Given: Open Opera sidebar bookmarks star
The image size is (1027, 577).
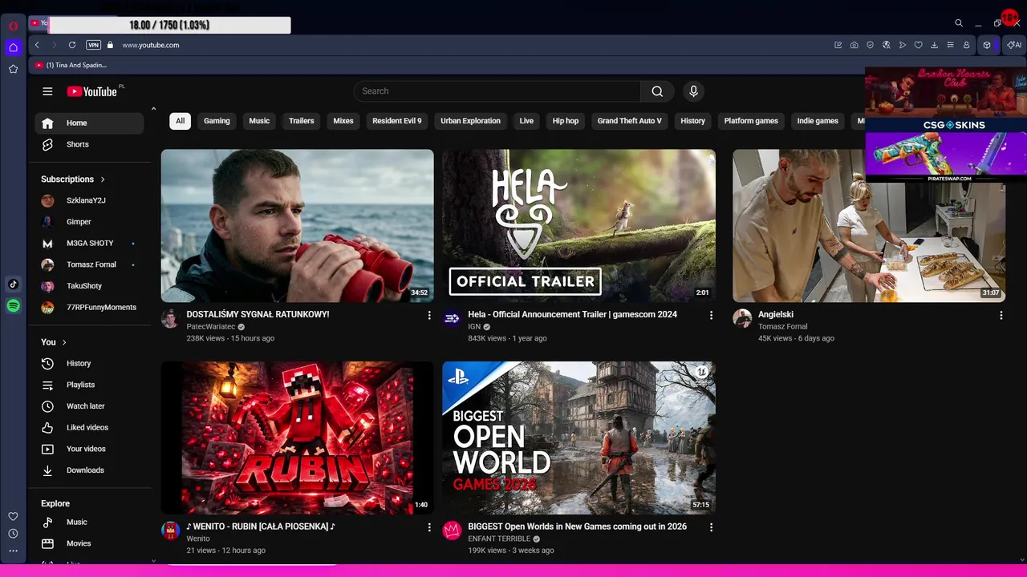Looking at the screenshot, I should (x=13, y=69).
